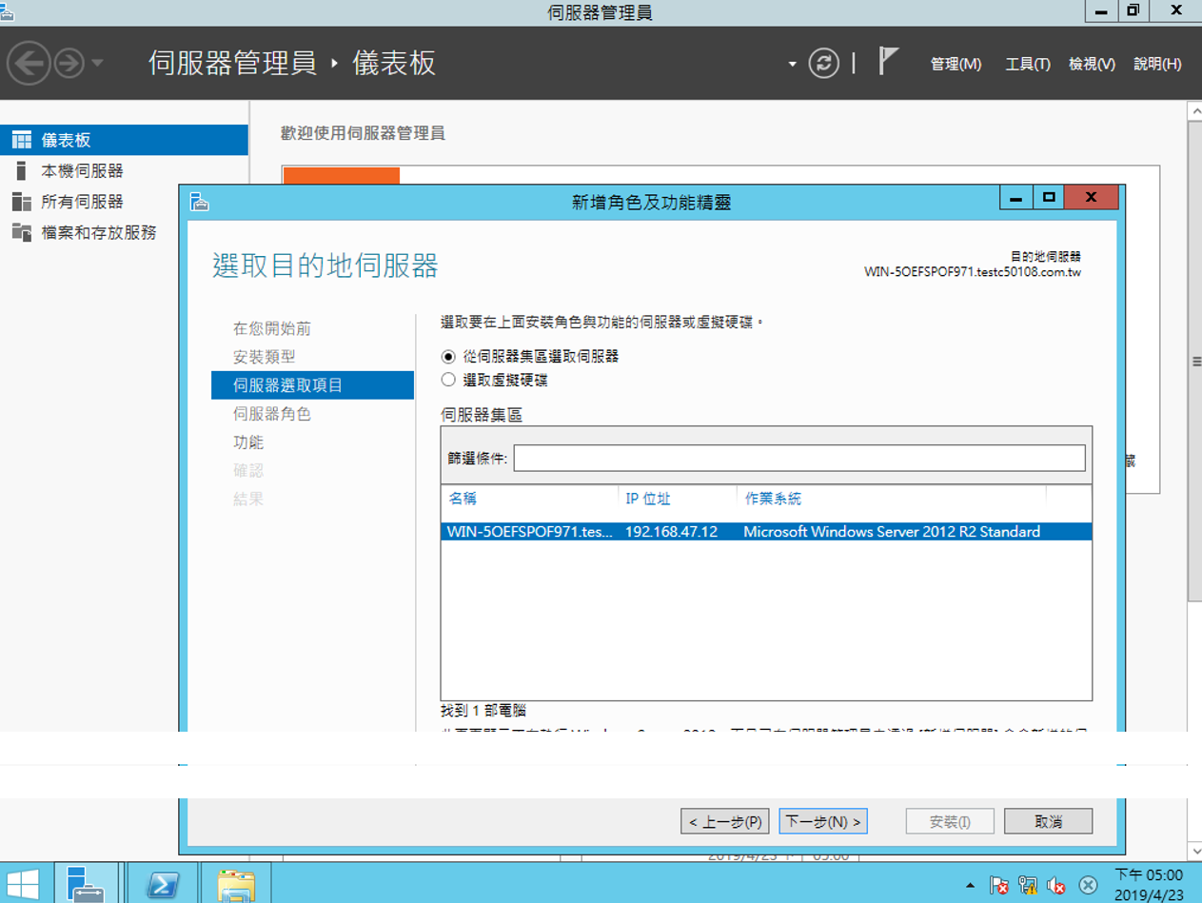Go to 在您開始前 wizard step
This screenshot has height=903, width=1202.
272,328
